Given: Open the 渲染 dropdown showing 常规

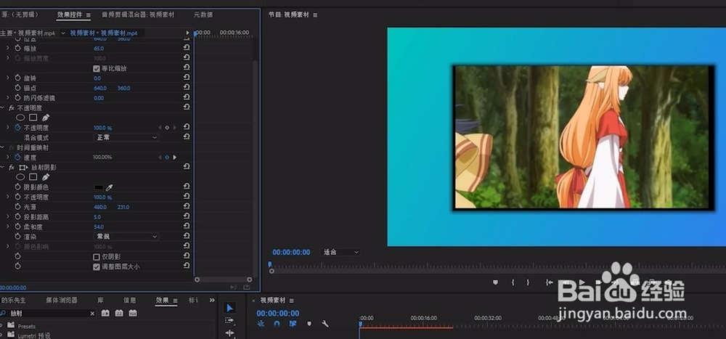Looking at the screenshot, I should tap(126, 237).
